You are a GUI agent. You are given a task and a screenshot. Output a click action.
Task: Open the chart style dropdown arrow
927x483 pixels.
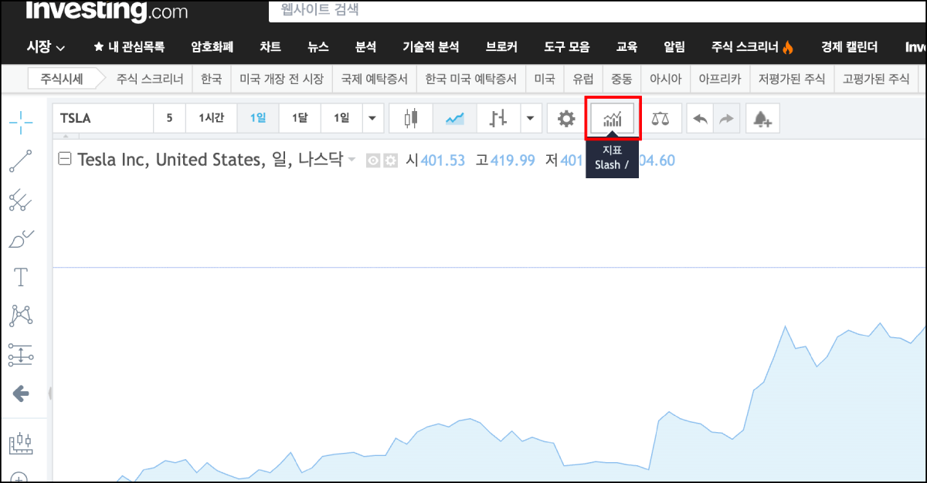pyautogui.click(x=530, y=118)
